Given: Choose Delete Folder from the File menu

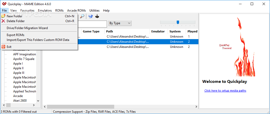Looking at the screenshot, I should 39,21.
